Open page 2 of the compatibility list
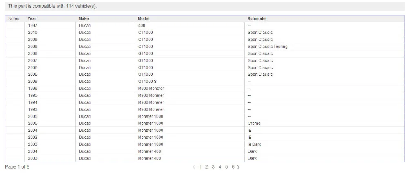The width and height of the screenshot is (408, 173). (x=206, y=167)
